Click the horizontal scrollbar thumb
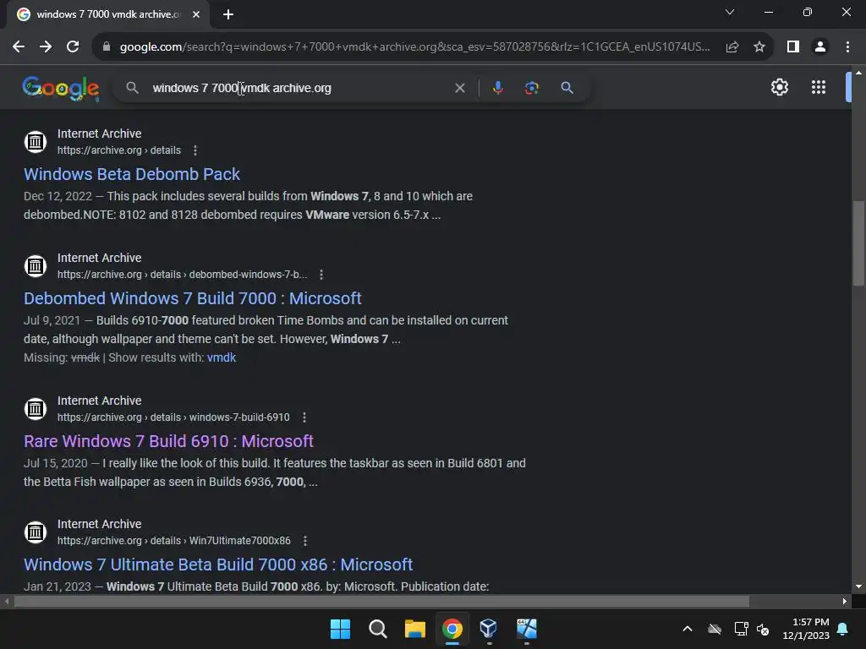 click(x=381, y=602)
